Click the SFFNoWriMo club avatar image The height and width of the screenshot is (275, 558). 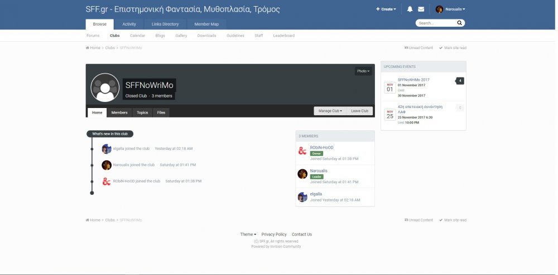pos(105,87)
